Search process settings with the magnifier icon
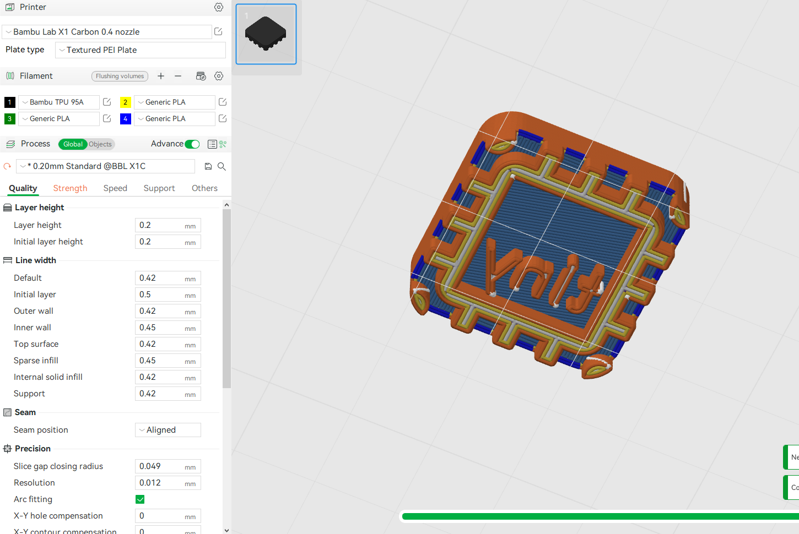The width and height of the screenshot is (799, 534). (222, 166)
